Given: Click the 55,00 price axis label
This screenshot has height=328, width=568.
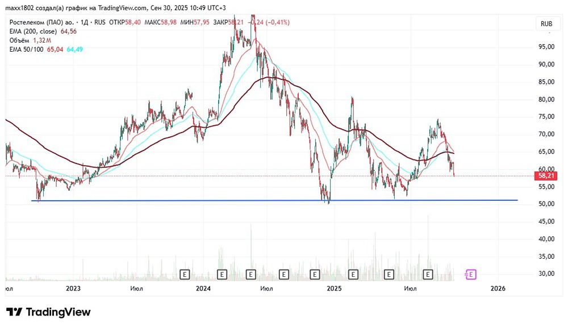Looking at the screenshot, I should [546, 187].
